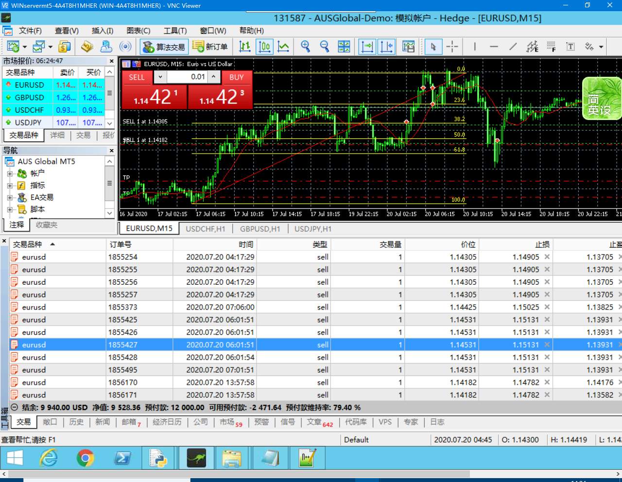622x482 pixels.
Task: Expand the 指标 indicators tree node
Action: (x=10, y=186)
